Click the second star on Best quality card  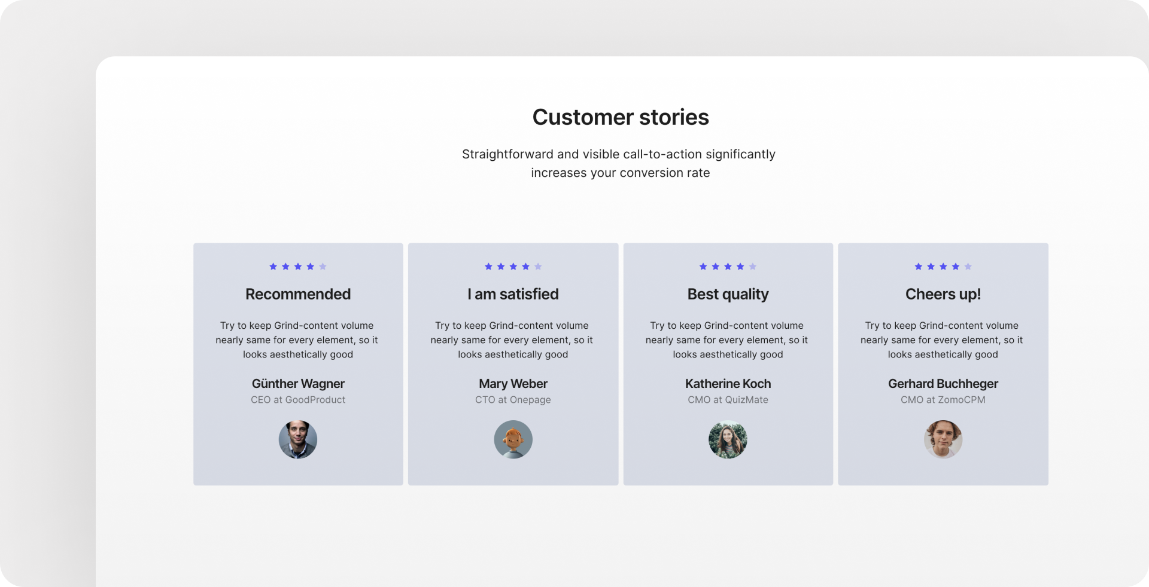(716, 267)
